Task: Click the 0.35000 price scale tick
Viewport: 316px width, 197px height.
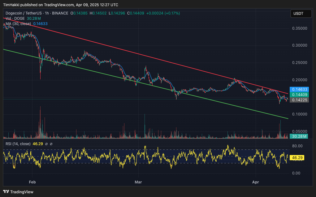Action: click(300, 28)
